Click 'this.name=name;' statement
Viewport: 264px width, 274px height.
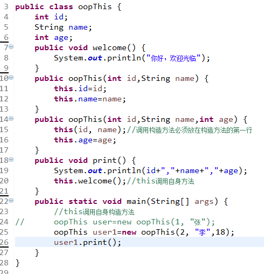(90, 99)
